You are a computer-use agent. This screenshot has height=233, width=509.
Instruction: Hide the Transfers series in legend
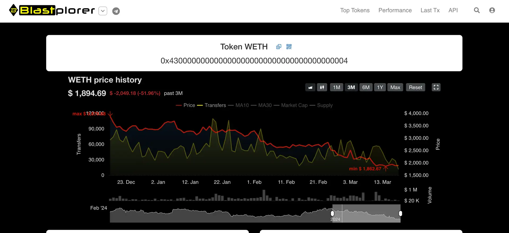(x=212, y=105)
